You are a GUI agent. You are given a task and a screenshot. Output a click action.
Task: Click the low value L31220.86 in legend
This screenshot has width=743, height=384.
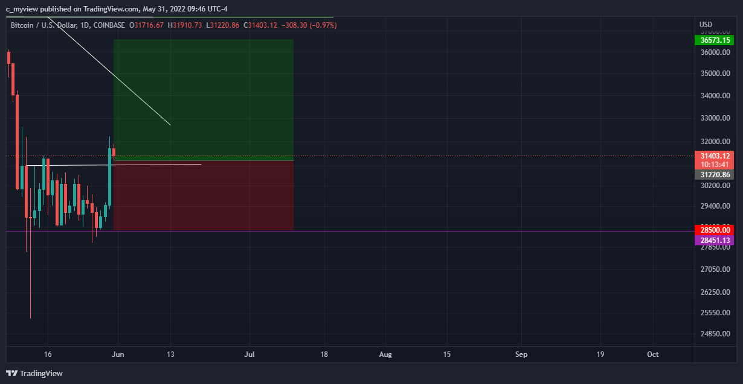[223, 25]
